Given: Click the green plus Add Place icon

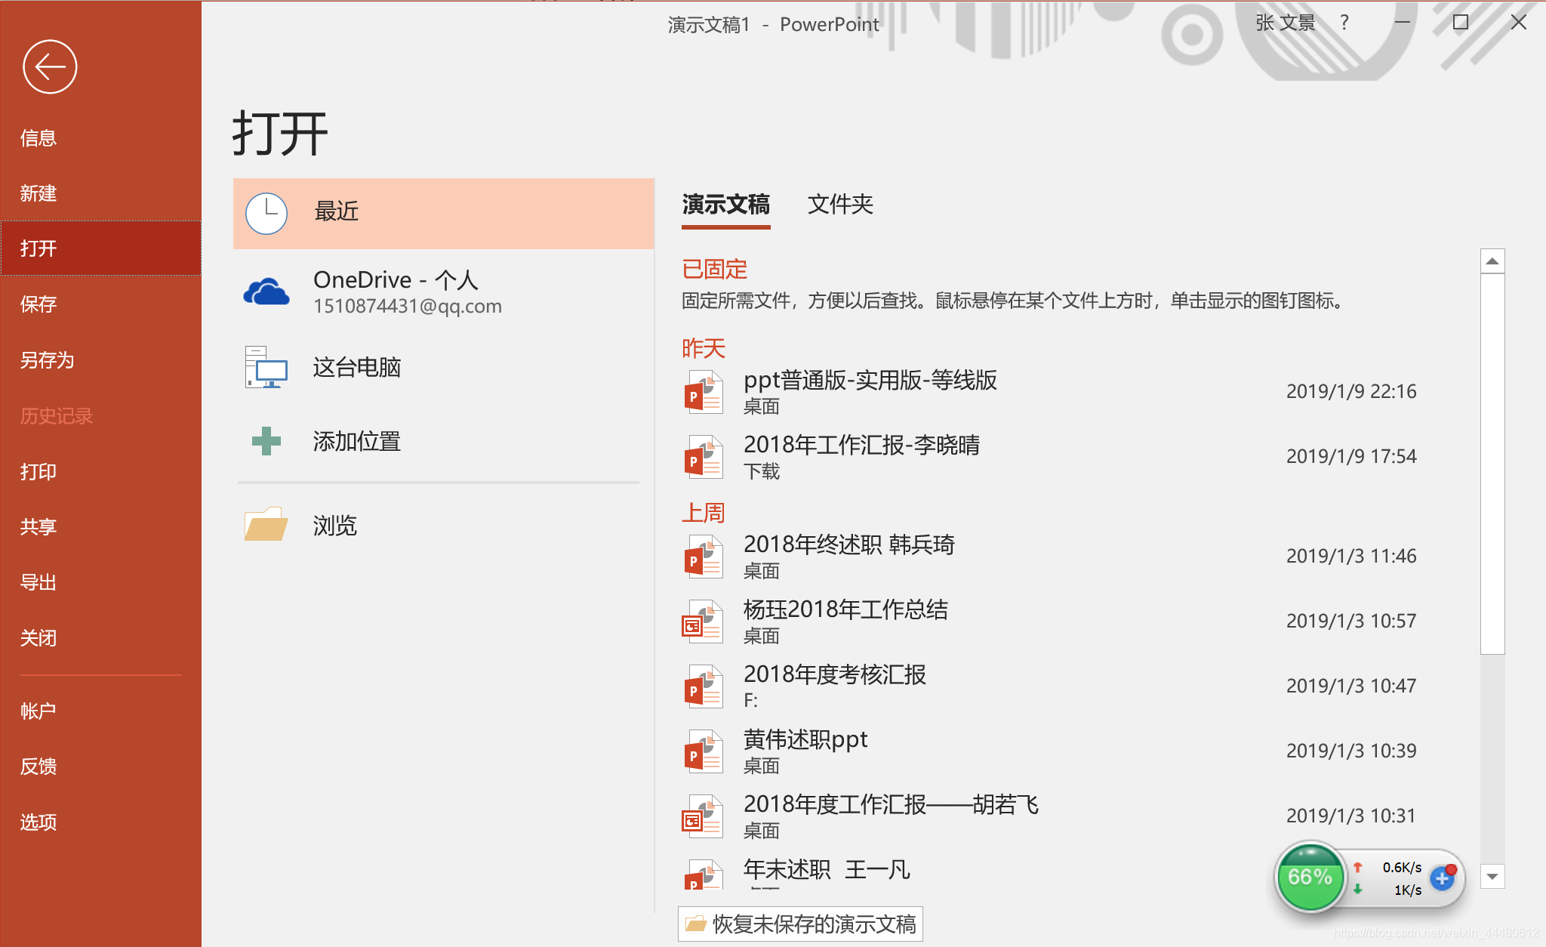Looking at the screenshot, I should tap(266, 441).
